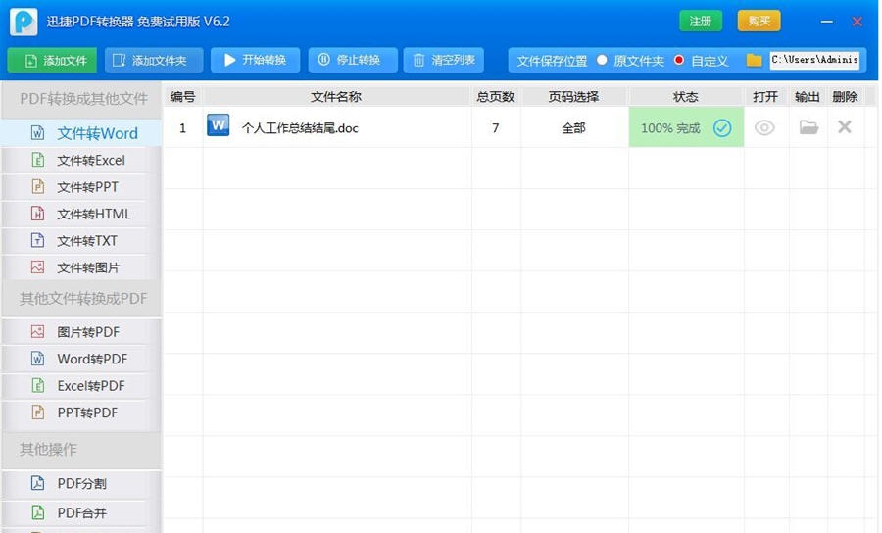This screenshot has width=882, height=533.
Task: Select the 原文件夹 radio button
Action: tap(602, 60)
